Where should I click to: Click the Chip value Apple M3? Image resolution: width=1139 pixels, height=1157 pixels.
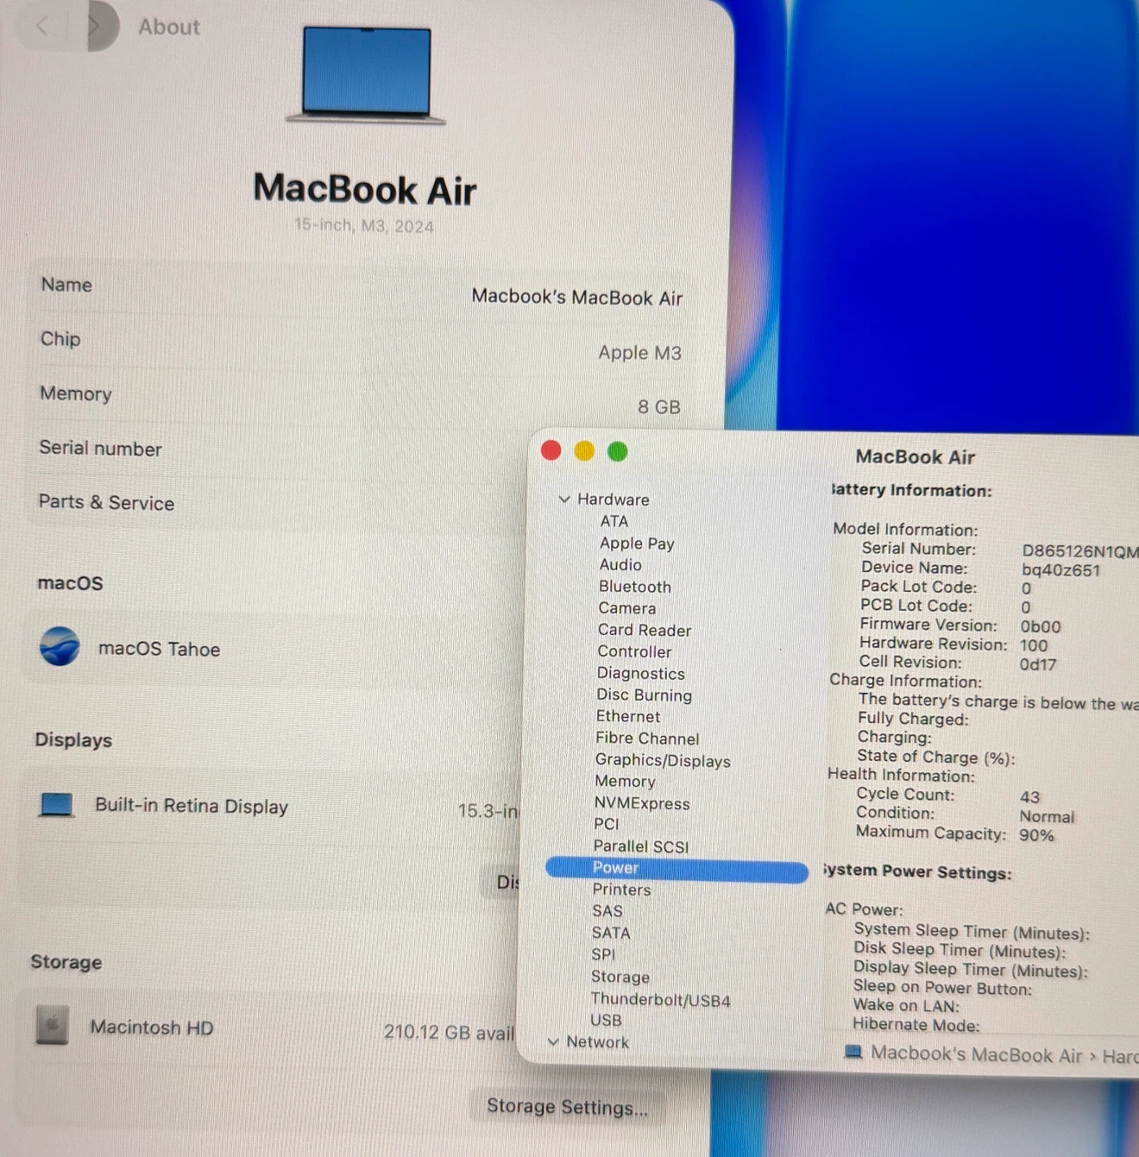click(639, 352)
